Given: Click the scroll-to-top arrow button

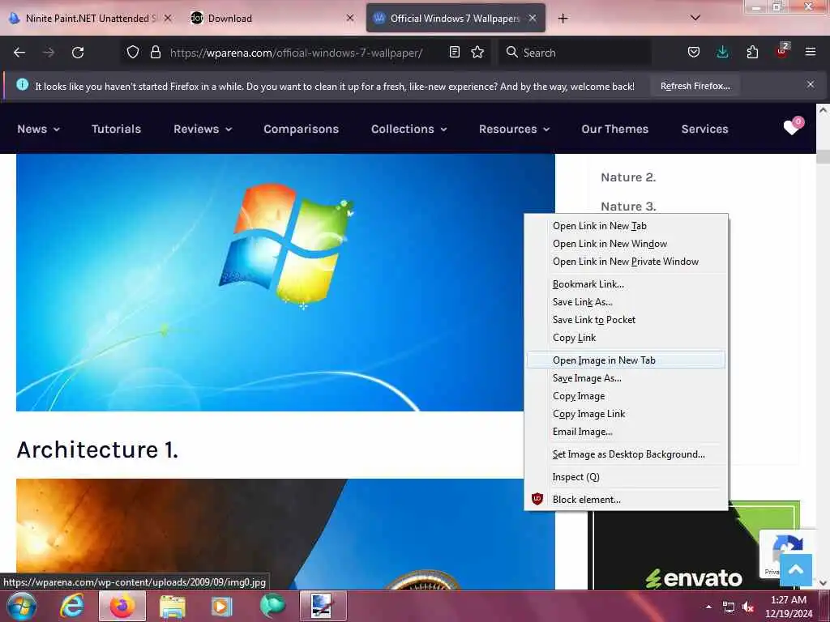Looking at the screenshot, I should pos(796,569).
